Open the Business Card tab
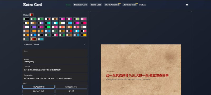The height and width of the screenshot is (95, 211). point(80,5)
